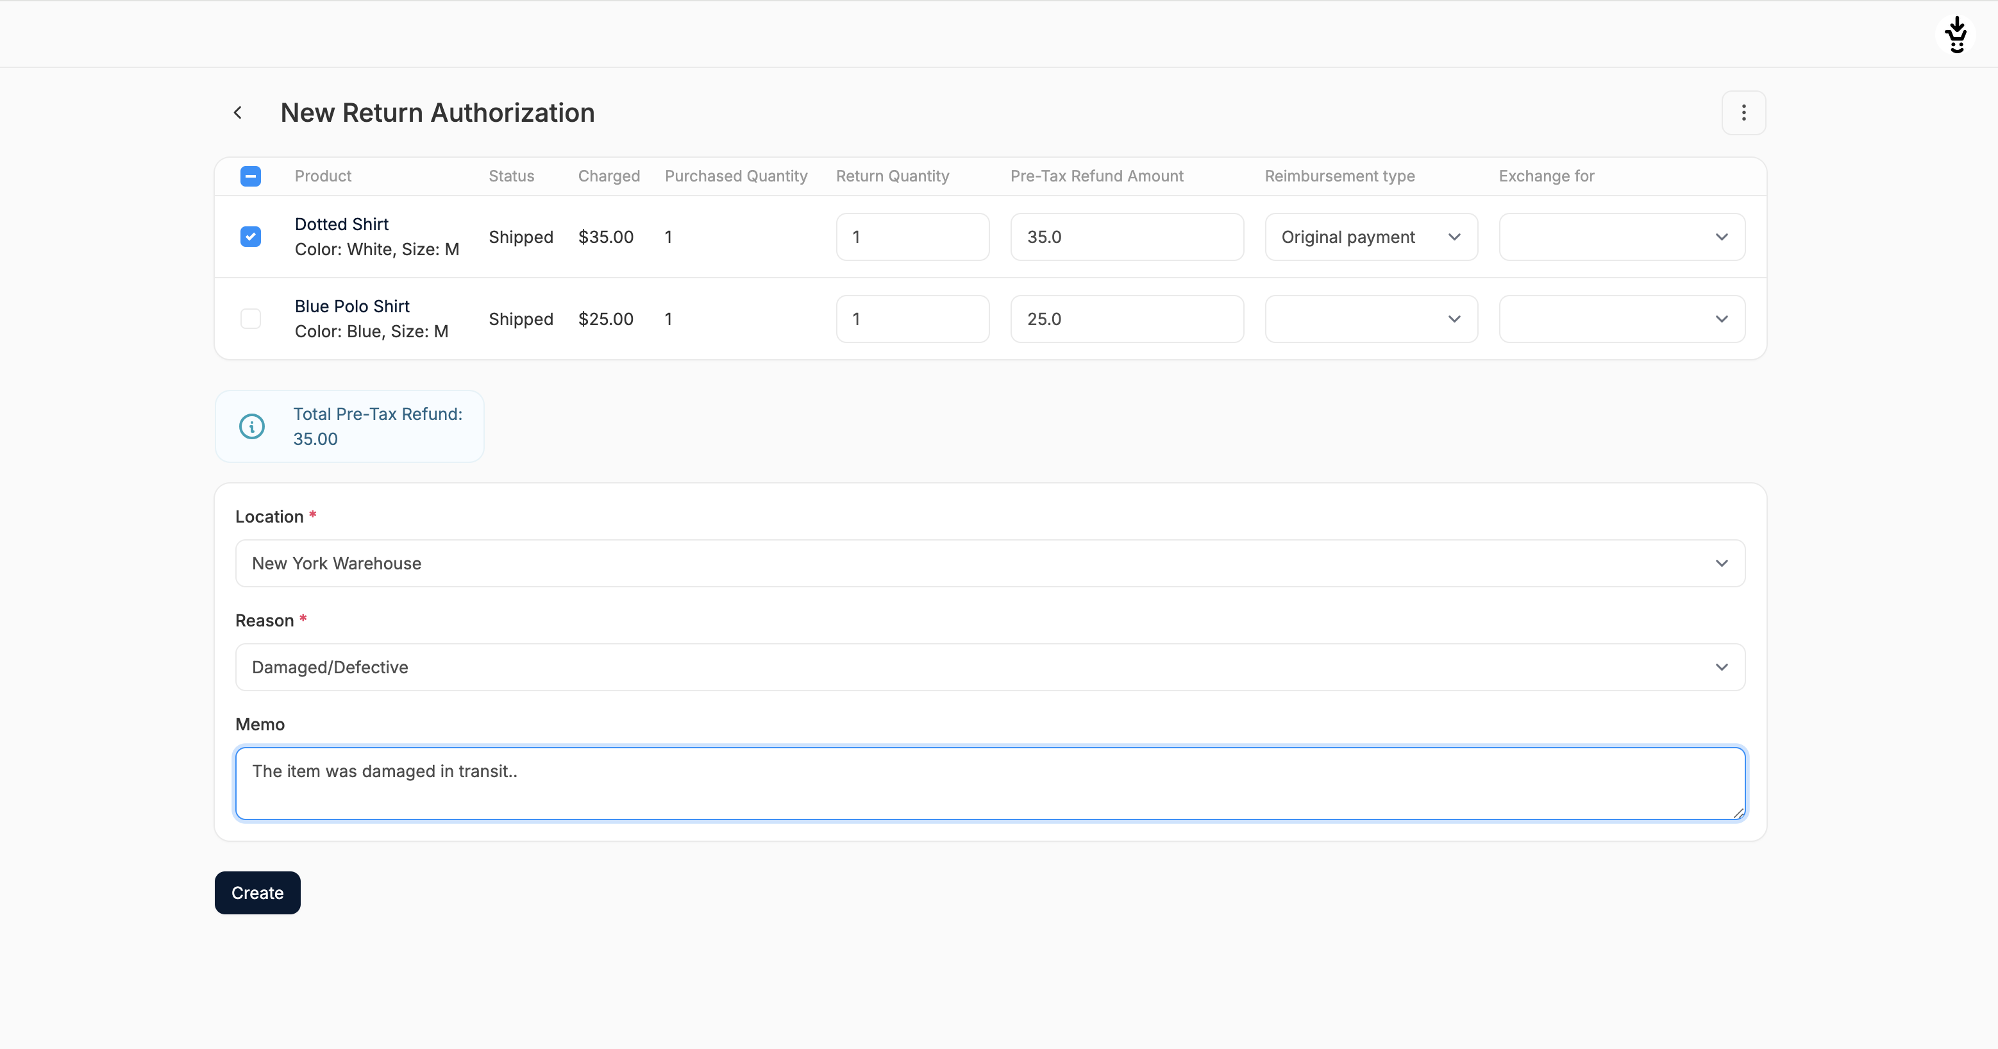Click the back arrow beside page title
This screenshot has width=1998, height=1049.
[238, 113]
